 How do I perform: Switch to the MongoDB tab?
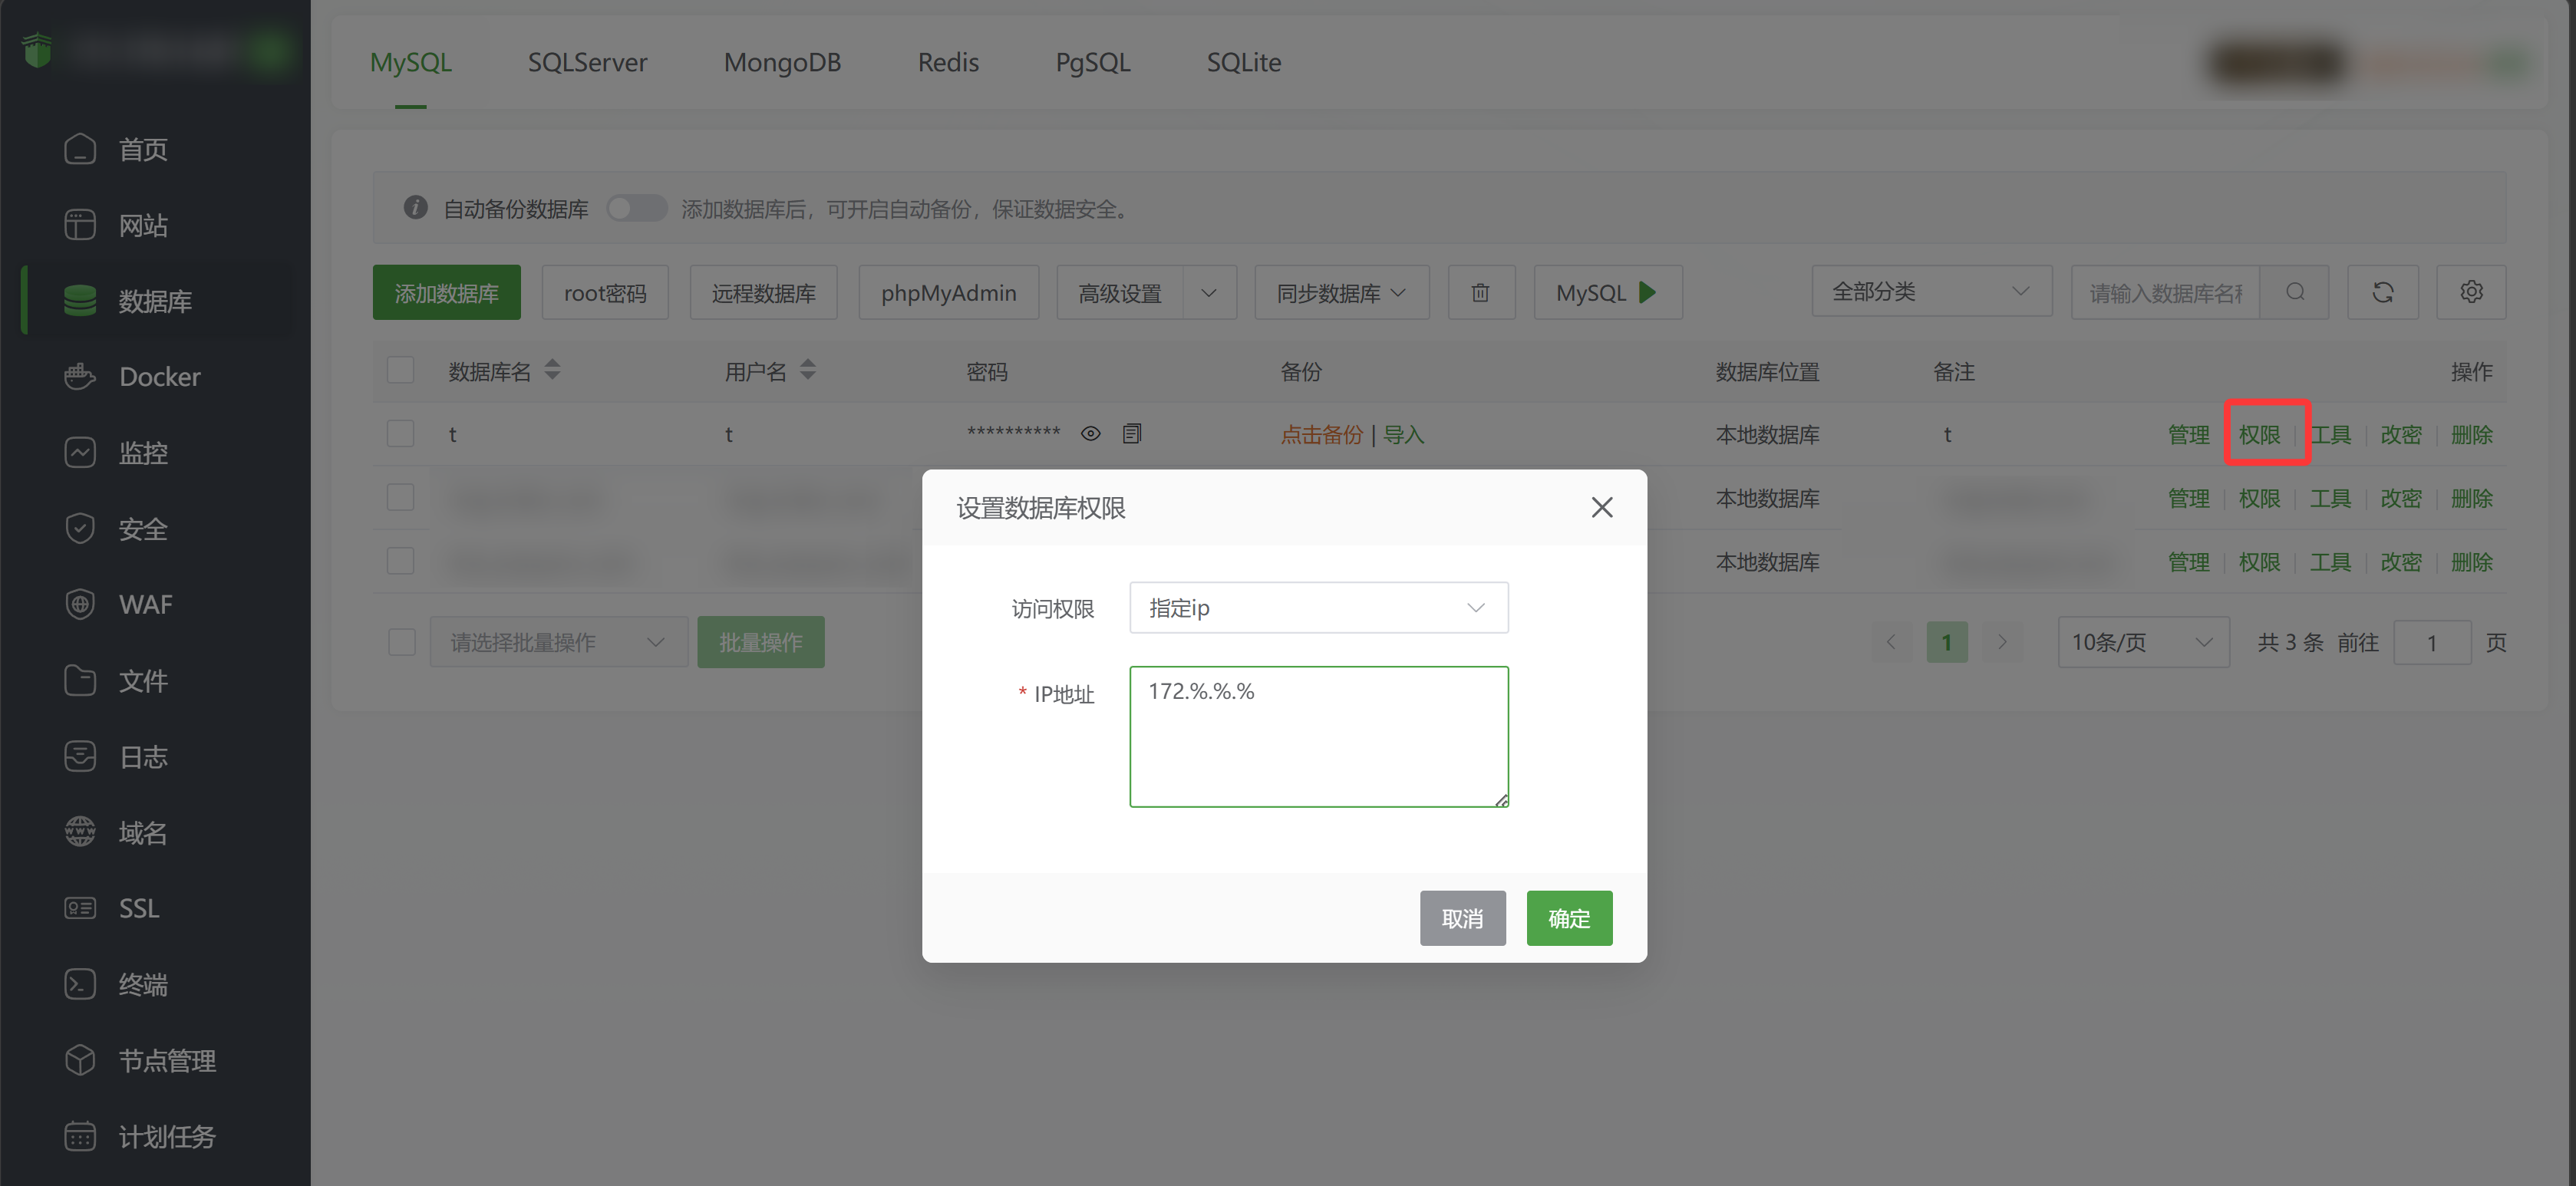click(x=782, y=62)
